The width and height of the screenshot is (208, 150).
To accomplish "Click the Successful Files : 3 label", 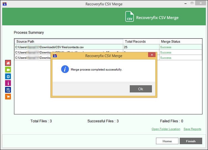I will tap(103, 121).
